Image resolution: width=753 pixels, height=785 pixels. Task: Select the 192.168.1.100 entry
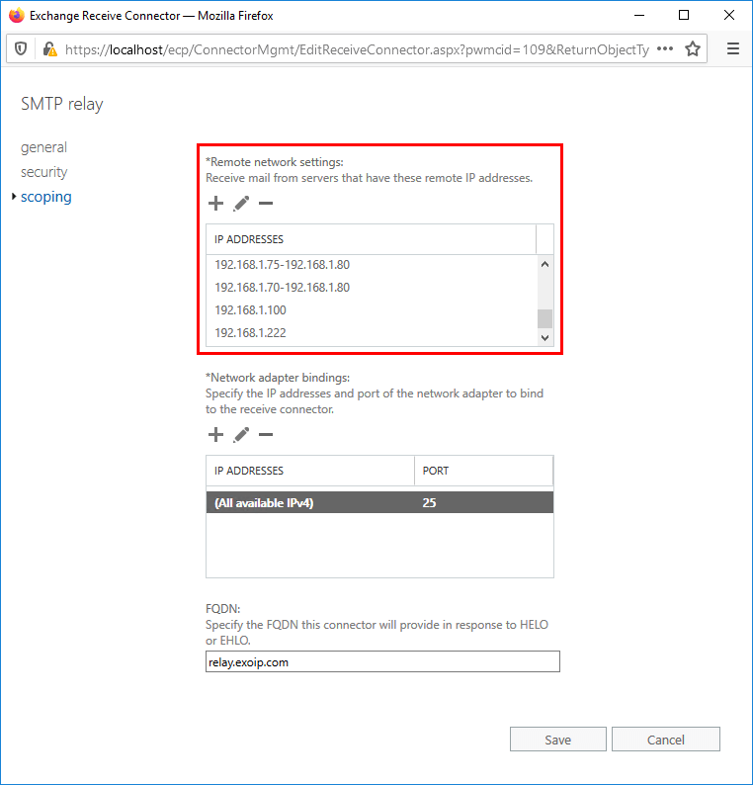[251, 310]
